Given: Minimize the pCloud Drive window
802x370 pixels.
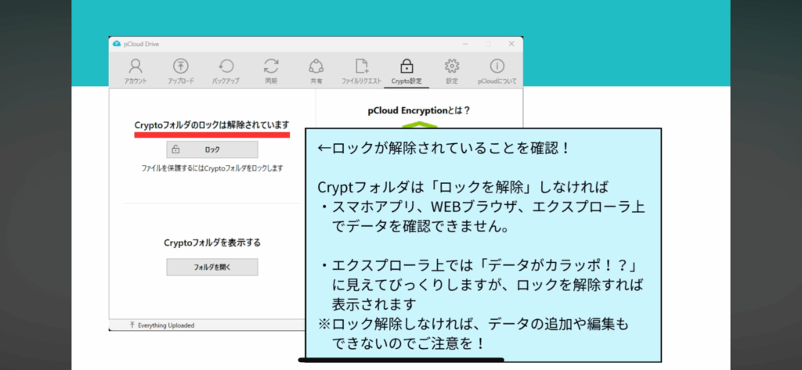Looking at the screenshot, I should [x=465, y=44].
